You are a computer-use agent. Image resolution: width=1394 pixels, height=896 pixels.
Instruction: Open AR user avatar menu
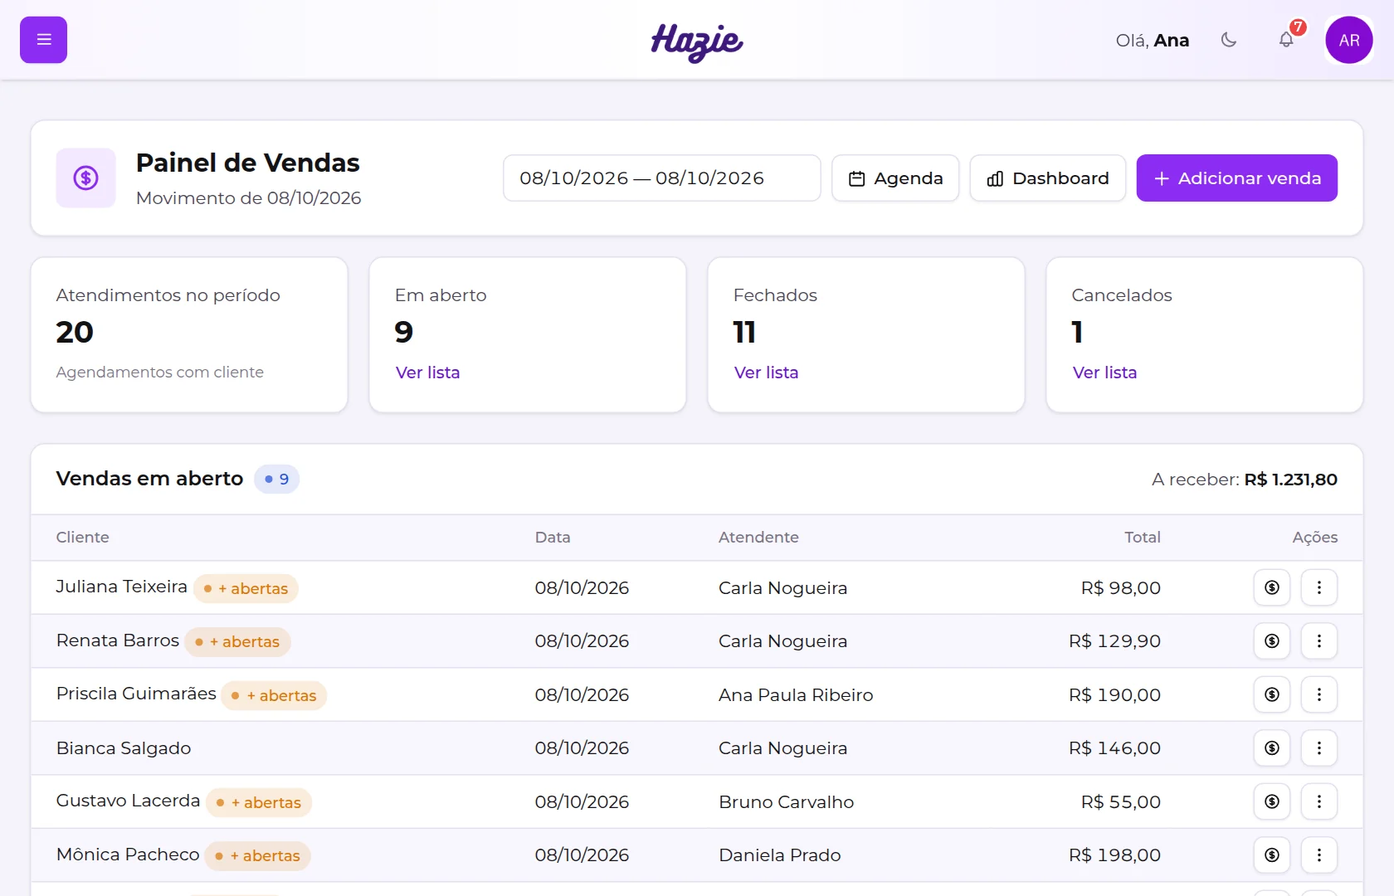pos(1349,40)
